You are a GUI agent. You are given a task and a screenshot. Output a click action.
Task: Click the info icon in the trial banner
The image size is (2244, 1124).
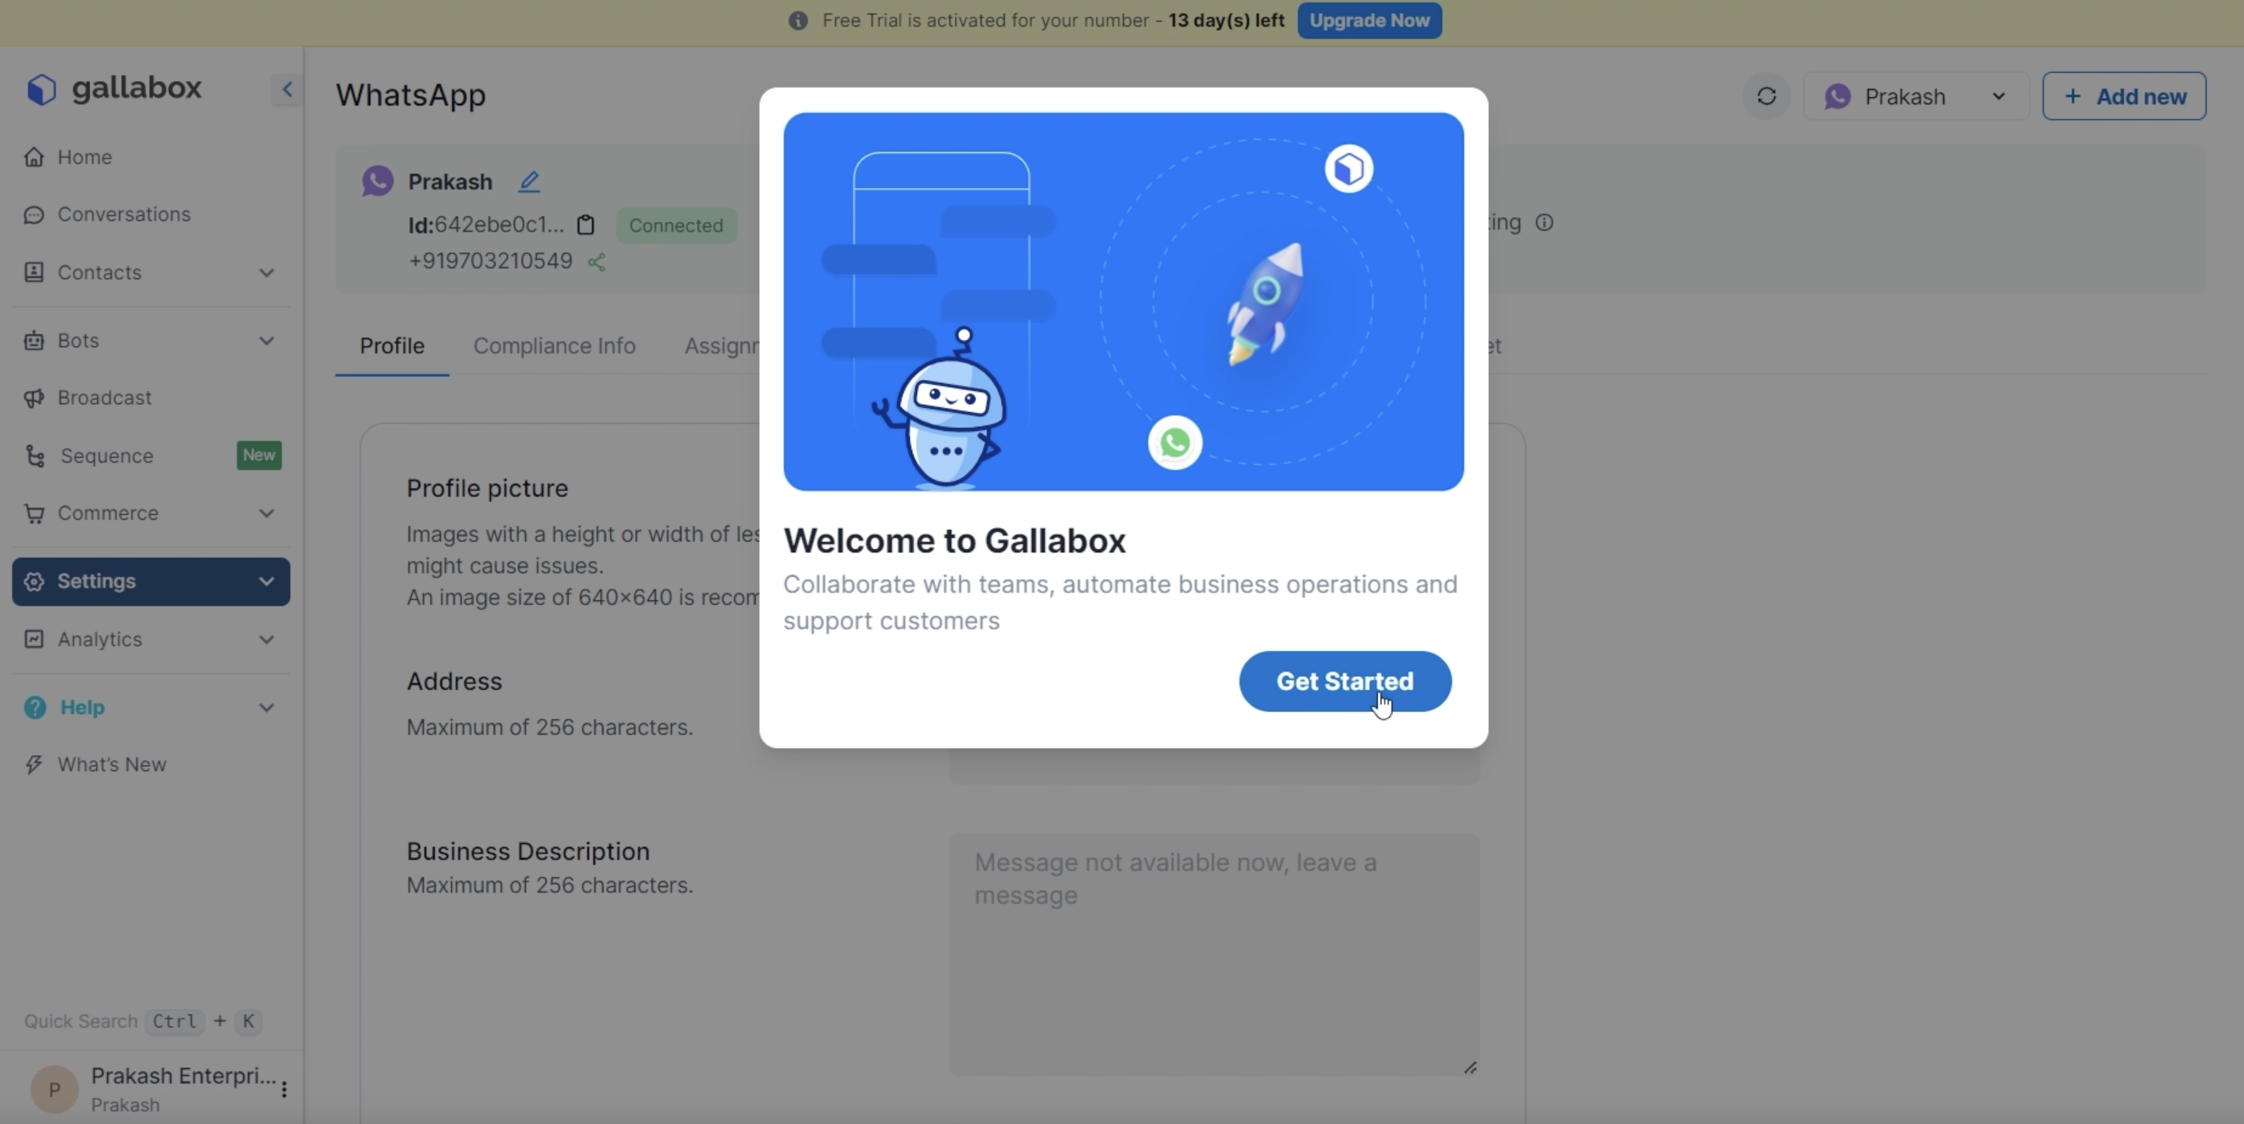click(x=798, y=21)
